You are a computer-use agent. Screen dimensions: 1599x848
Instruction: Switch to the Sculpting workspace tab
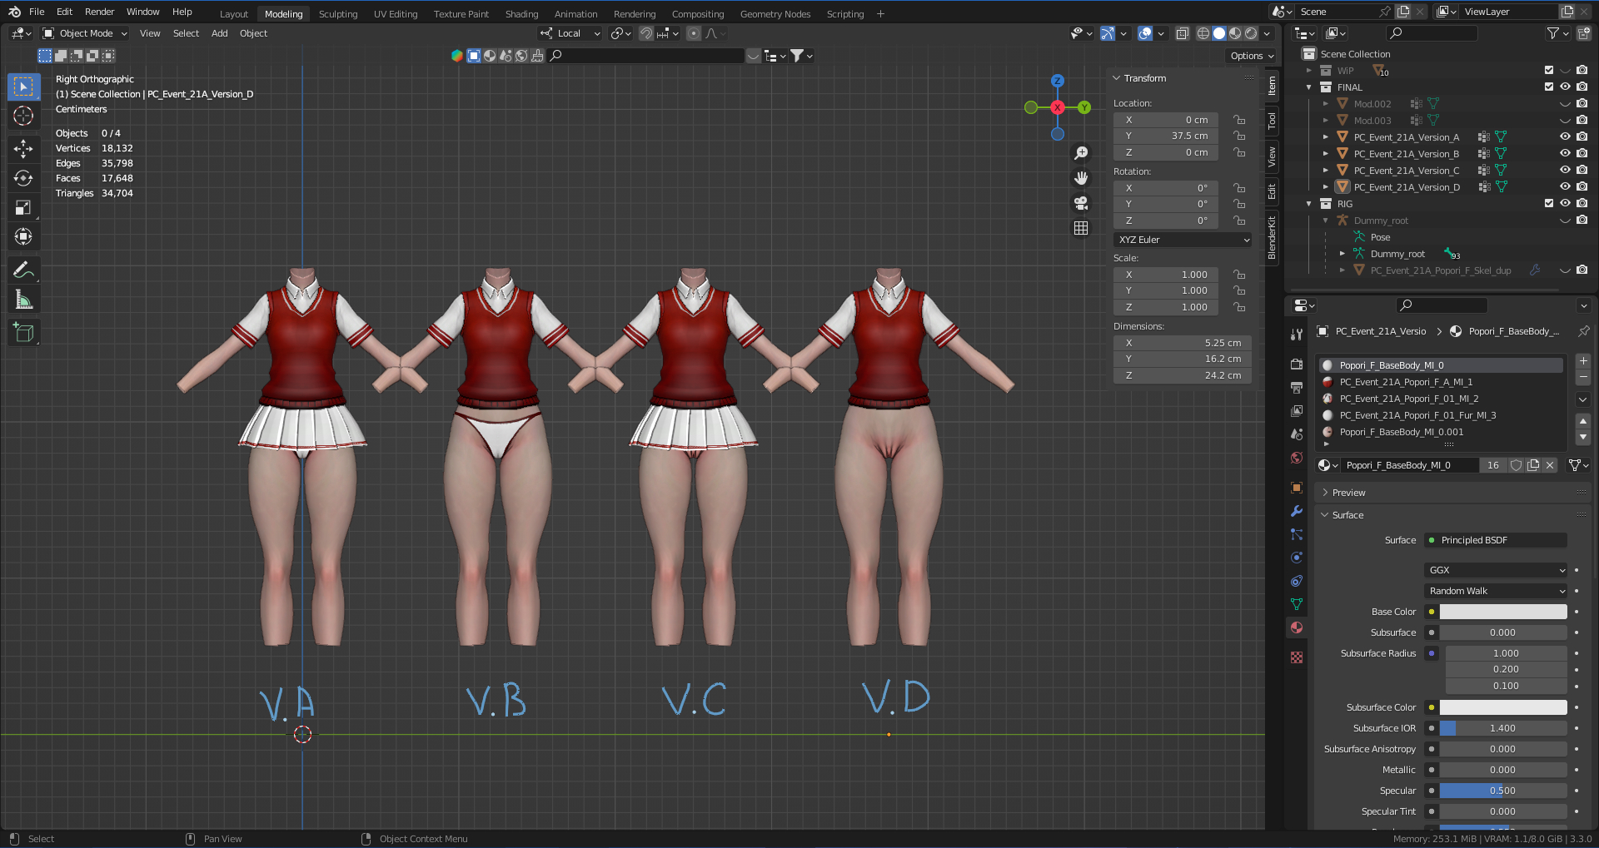coord(338,13)
